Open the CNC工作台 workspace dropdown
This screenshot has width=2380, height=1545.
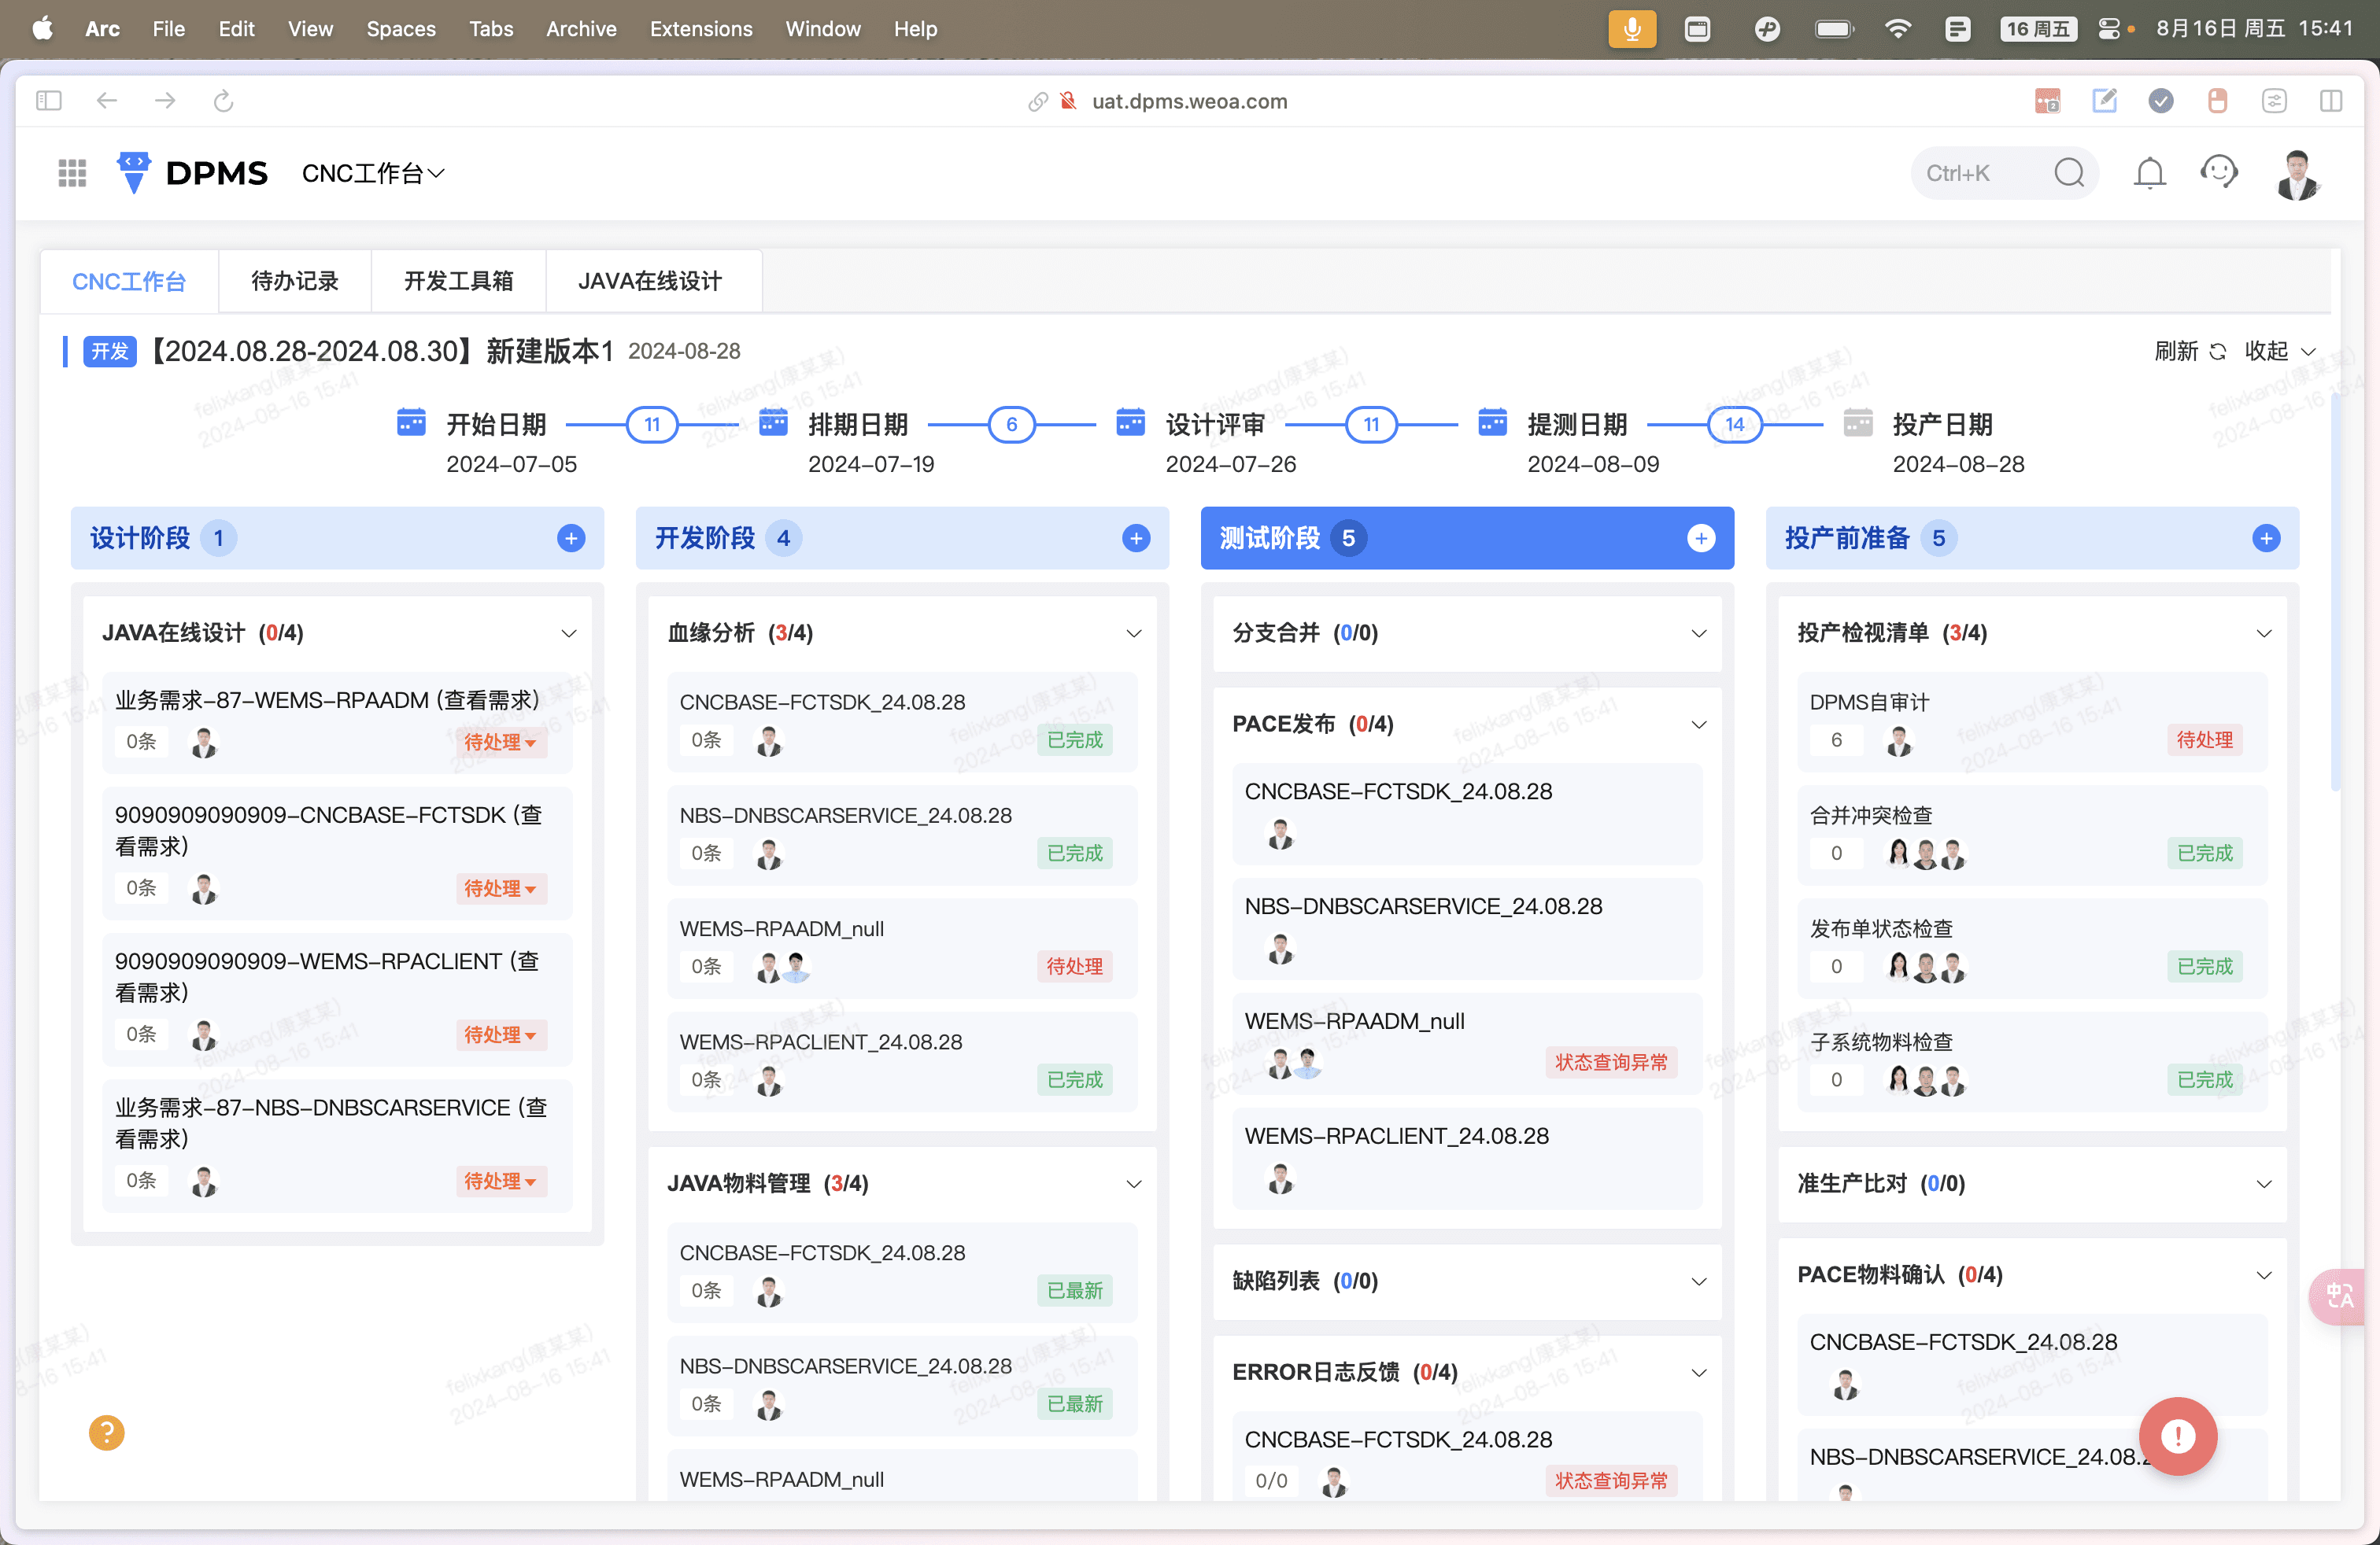coord(373,173)
